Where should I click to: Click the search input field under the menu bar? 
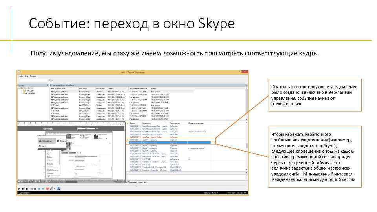point(33,80)
